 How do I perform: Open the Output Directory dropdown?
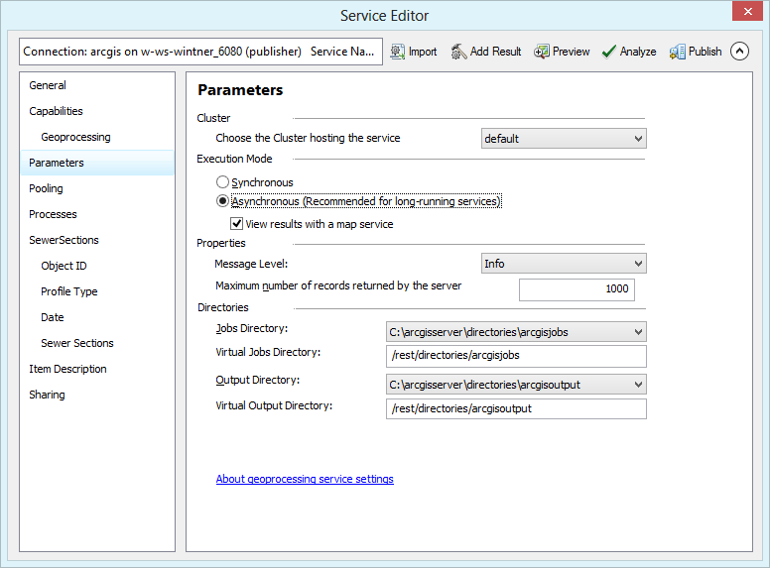pyautogui.click(x=516, y=385)
